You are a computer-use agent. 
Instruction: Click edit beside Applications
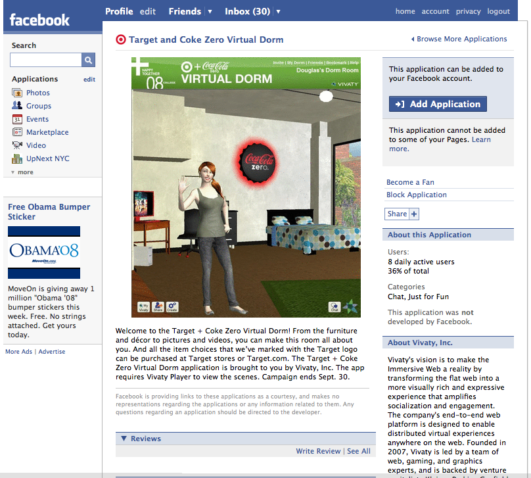89,80
